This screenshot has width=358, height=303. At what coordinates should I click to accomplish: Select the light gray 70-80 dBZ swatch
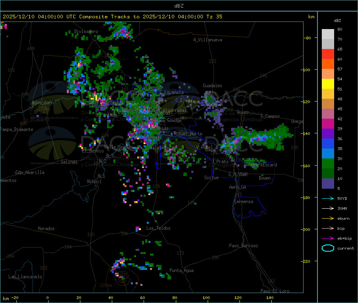coord(328,34)
